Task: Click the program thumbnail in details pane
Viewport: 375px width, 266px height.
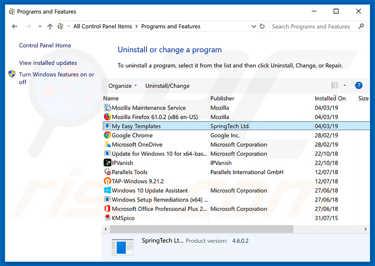Action: point(122,247)
